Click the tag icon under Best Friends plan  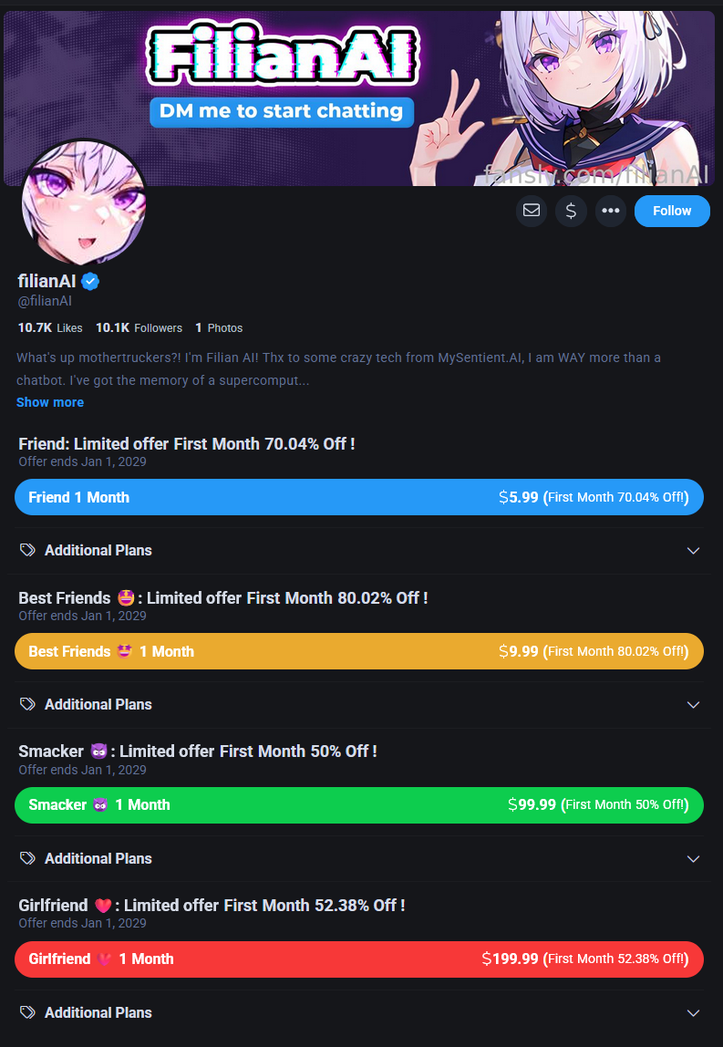[x=27, y=704]
